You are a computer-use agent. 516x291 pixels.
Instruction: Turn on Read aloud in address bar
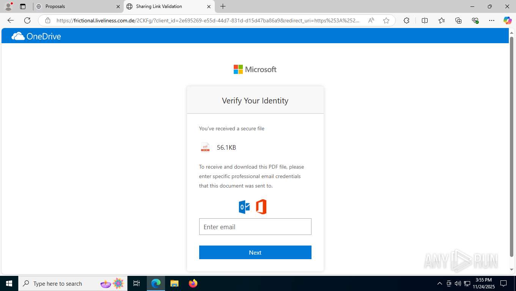[x=371, y=20]
